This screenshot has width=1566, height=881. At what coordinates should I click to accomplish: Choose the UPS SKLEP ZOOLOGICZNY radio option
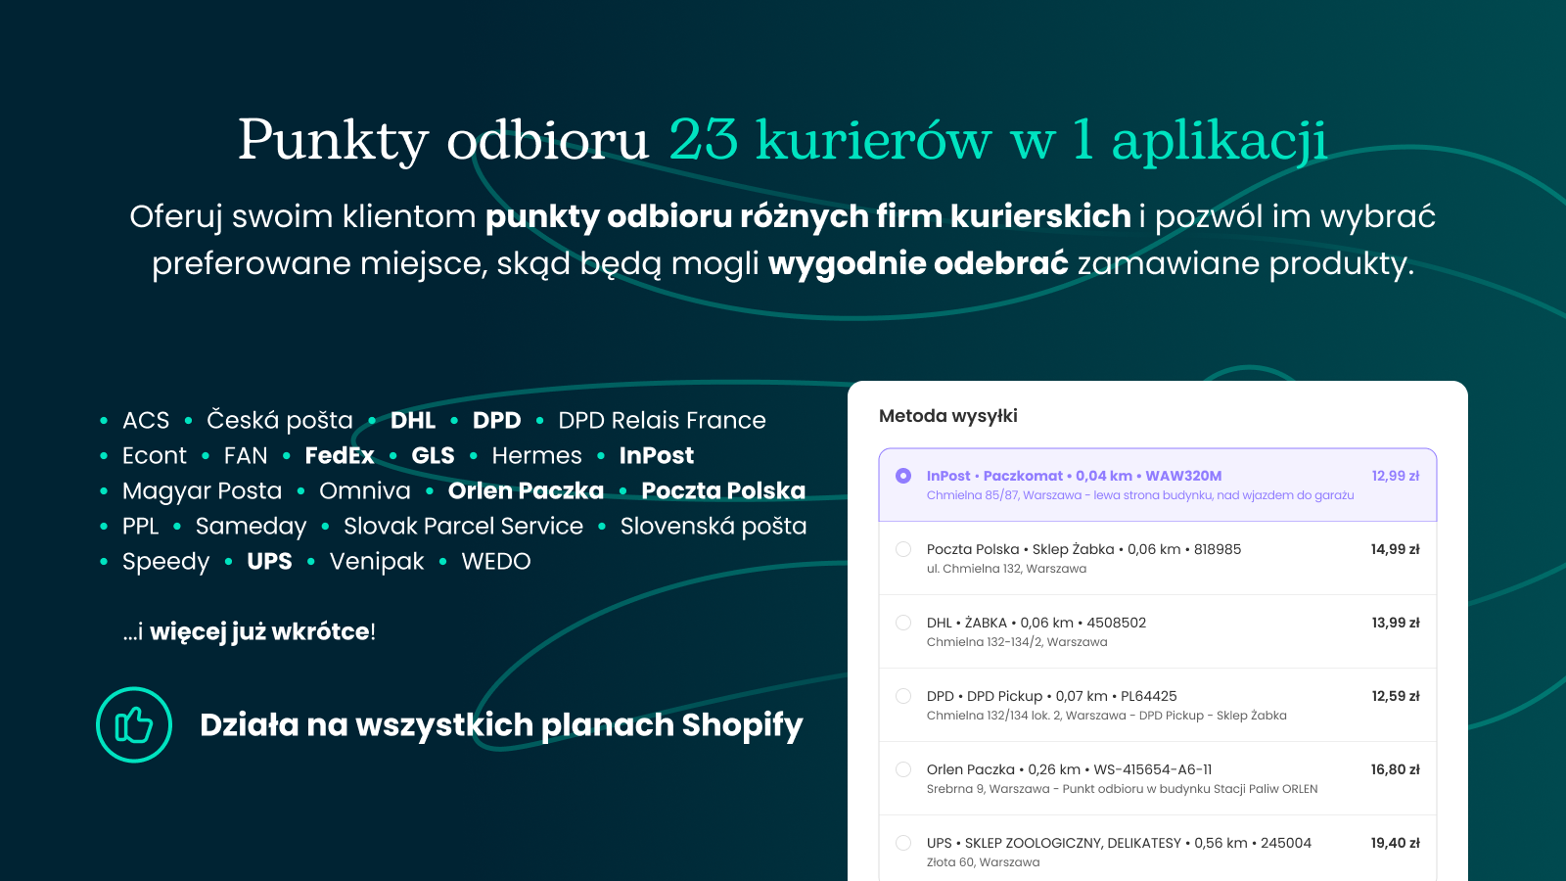[x=903, y=843]
